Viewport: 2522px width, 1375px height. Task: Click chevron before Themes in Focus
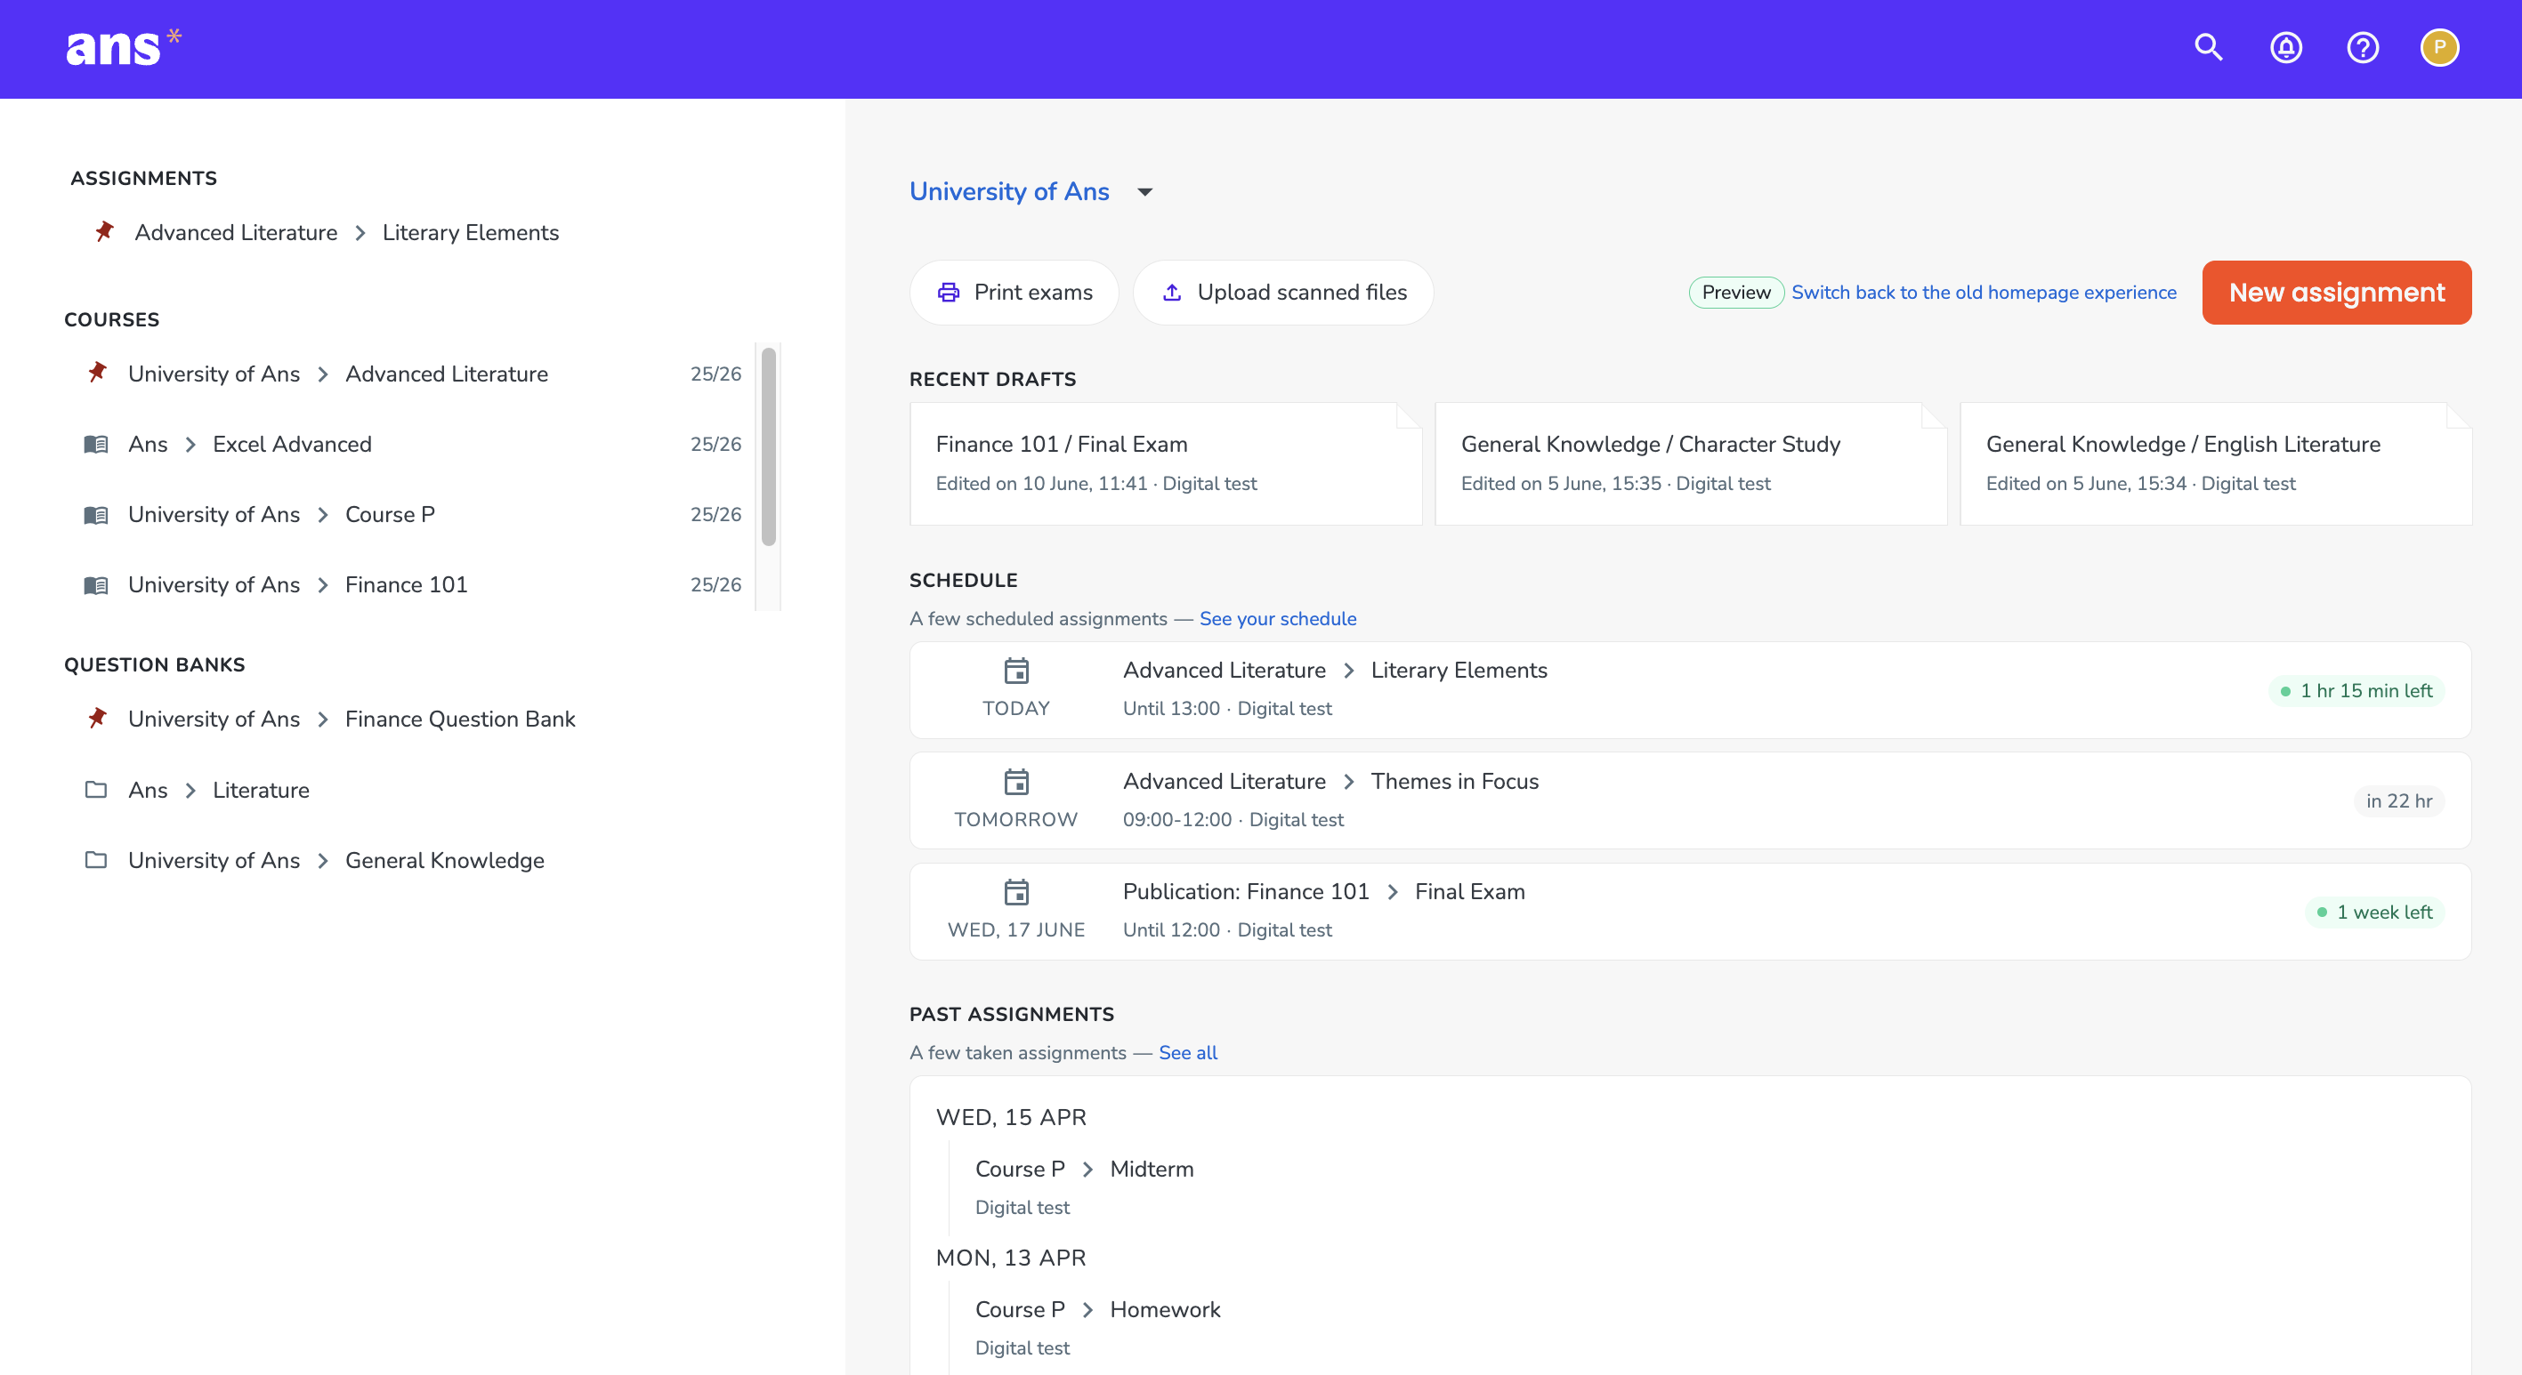(x=1349, y=781)
